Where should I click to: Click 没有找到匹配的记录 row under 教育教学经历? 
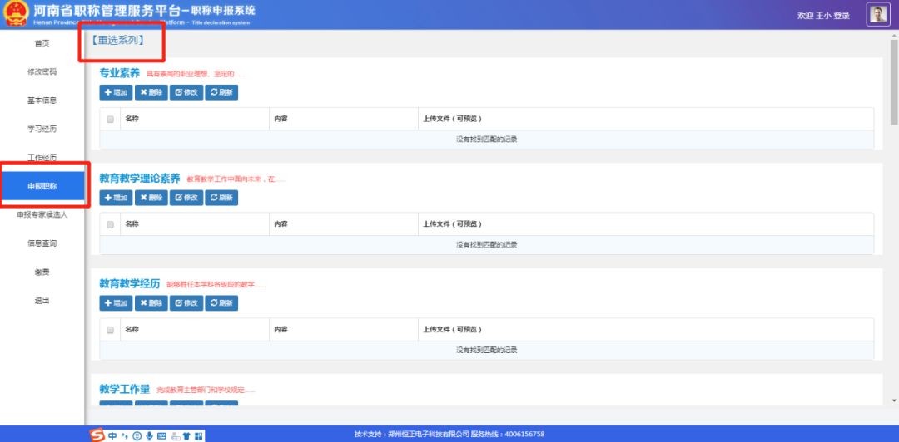(487, 351)
